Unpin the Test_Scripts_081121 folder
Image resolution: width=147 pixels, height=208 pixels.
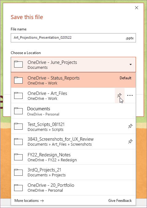pos(130,126)
